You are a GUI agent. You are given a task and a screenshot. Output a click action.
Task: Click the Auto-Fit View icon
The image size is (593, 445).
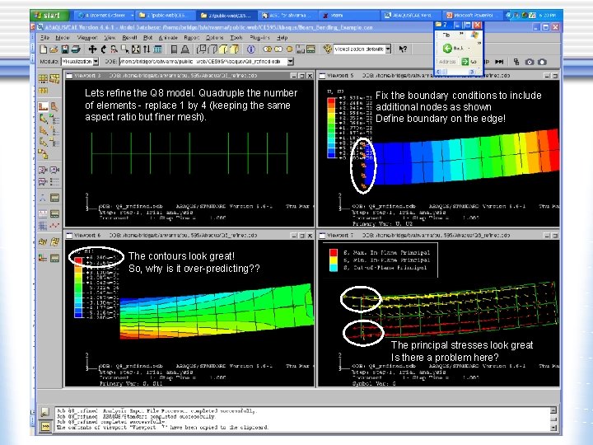136,49
